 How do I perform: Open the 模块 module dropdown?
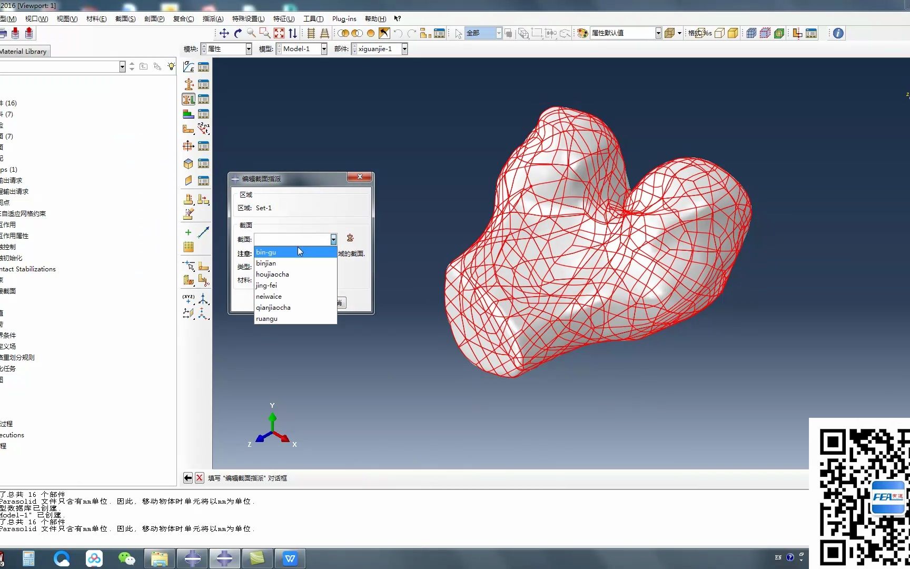[x=249, y=48]
